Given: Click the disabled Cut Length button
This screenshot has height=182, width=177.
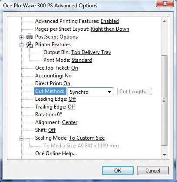Looking at the screenshot, I should (134, 92).
